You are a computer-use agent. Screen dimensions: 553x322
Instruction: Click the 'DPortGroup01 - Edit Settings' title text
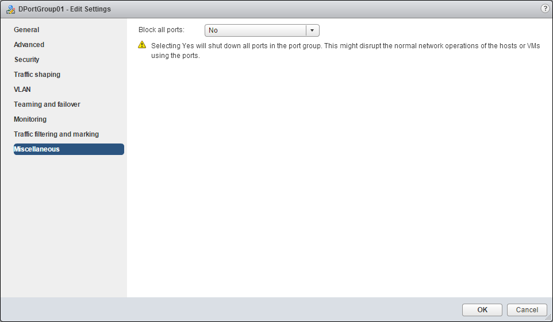coord(65,9)
